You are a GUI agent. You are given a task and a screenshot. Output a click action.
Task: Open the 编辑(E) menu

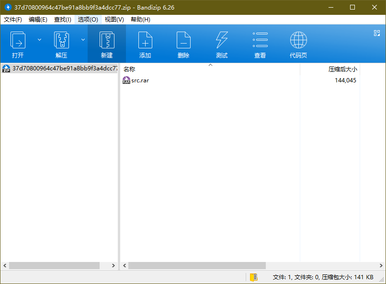(x=38, y=20)
